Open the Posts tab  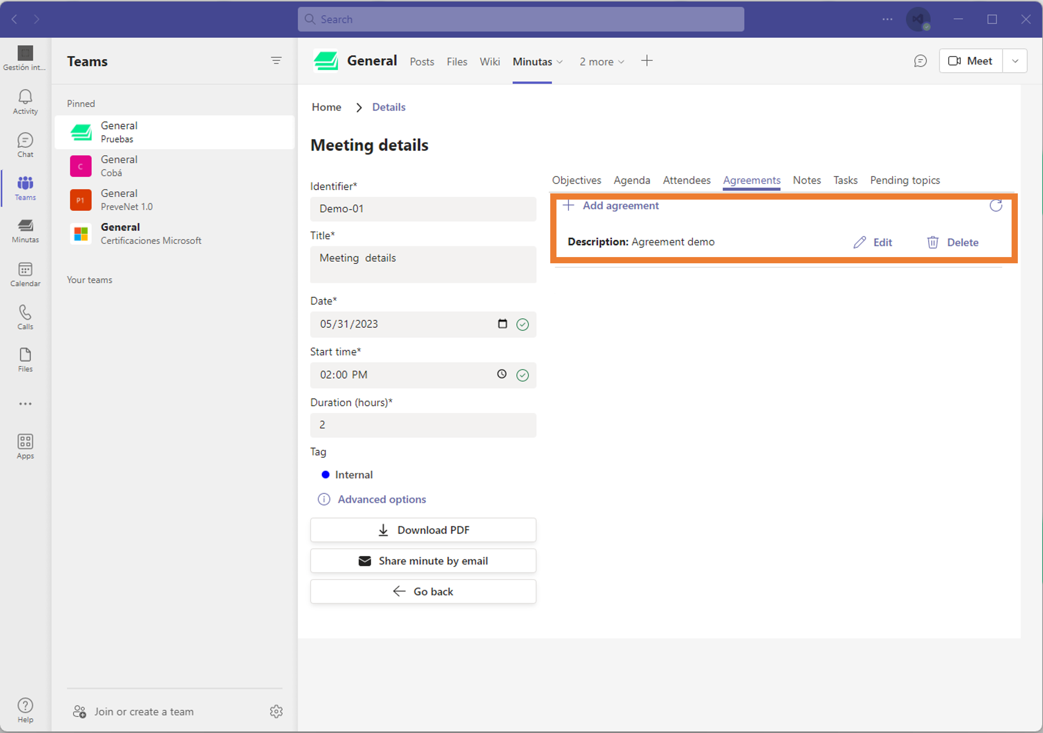click(422, 62)
